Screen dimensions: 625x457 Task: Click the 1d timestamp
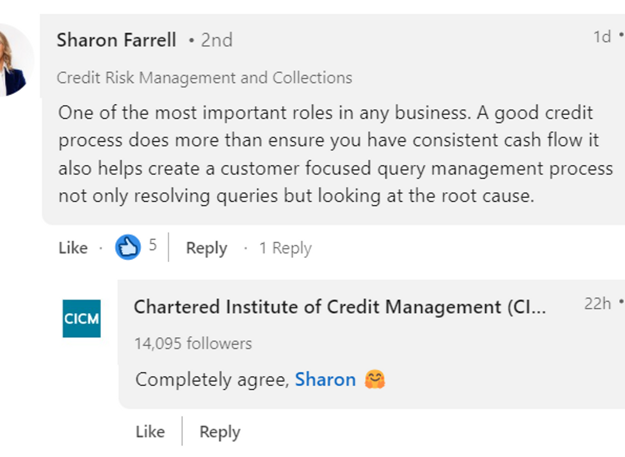(602, 36)
